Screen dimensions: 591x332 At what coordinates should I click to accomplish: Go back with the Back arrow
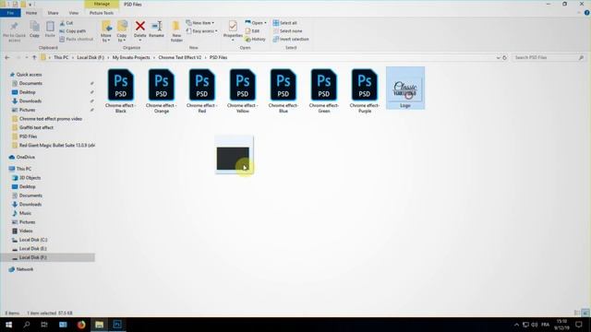(7, 57)
